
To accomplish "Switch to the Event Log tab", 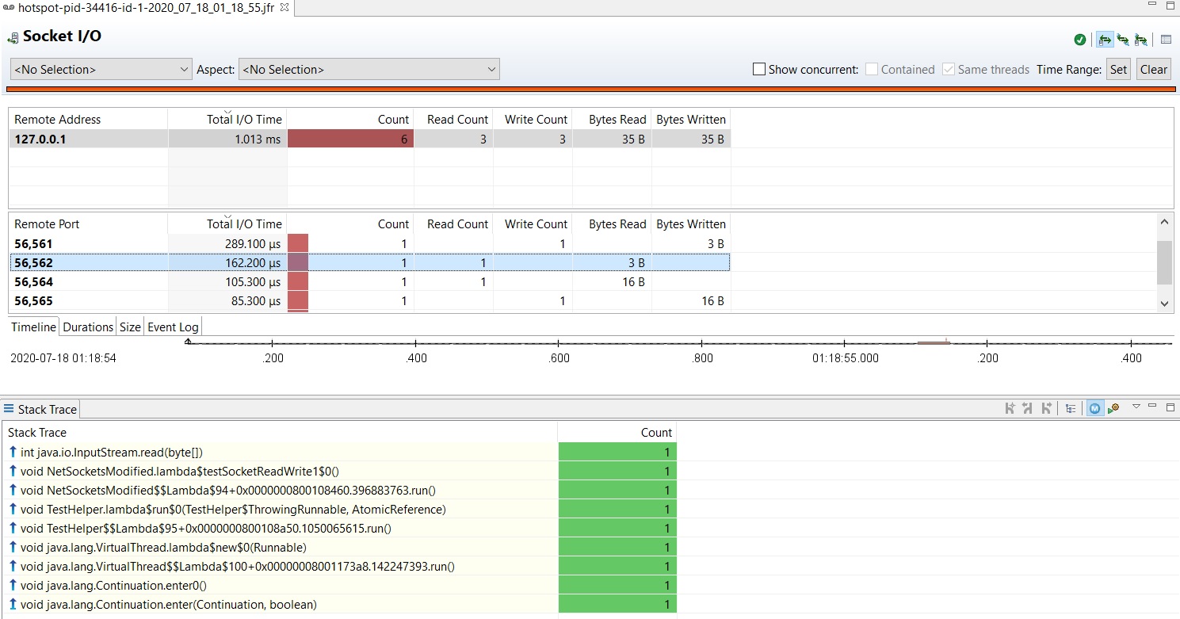I will pos(173,327).
